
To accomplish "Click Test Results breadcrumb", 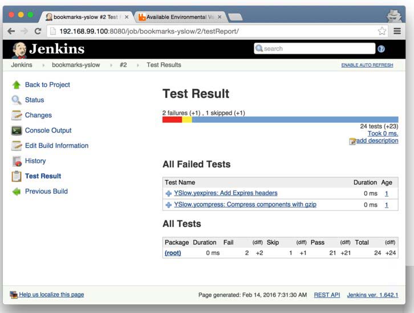I will pos(164,65).
